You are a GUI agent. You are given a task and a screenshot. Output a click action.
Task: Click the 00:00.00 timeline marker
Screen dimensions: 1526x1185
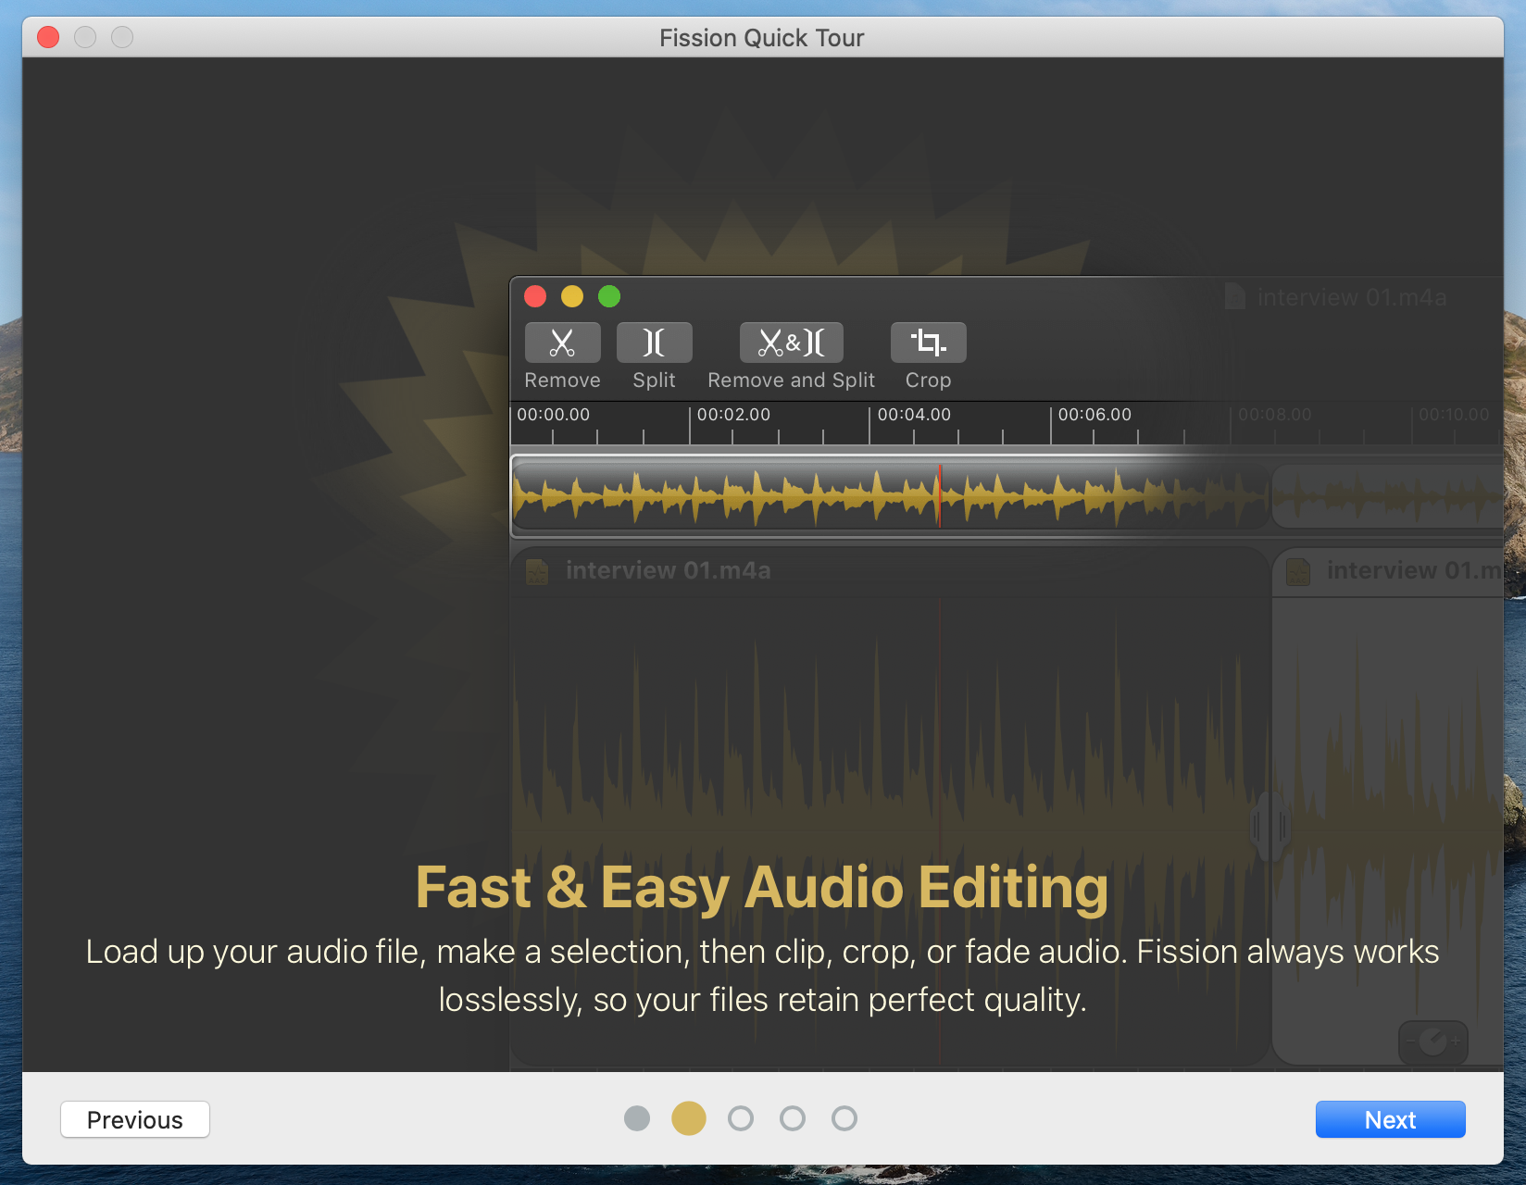553,415
